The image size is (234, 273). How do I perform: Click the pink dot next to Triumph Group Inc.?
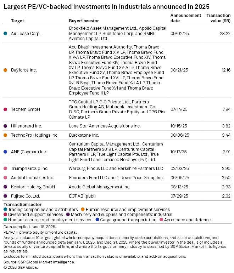5,168
